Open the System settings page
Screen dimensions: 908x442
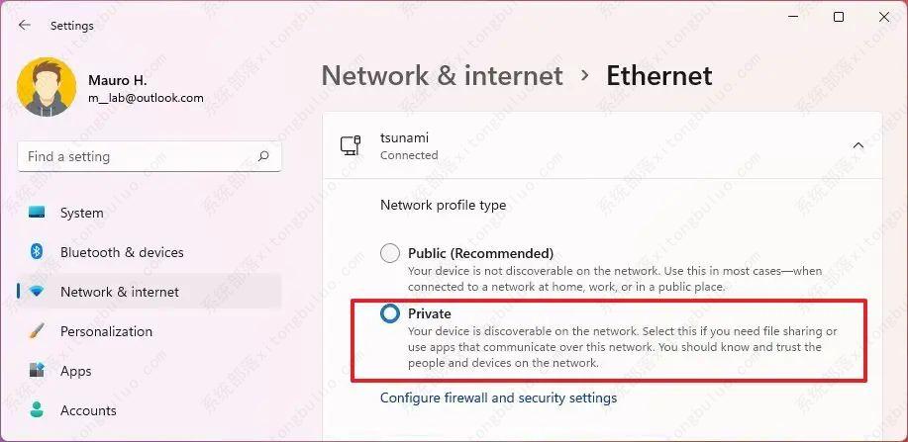click(81, 213)
